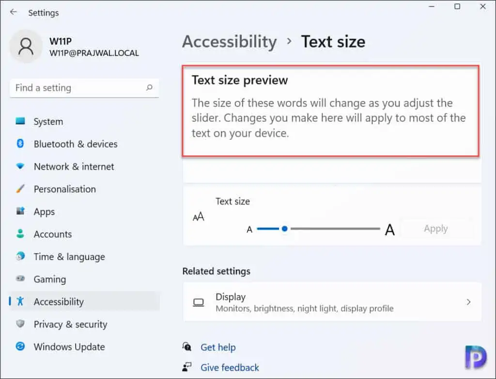
Task: Click the text size slider thumb
Action: coord(284,229)
